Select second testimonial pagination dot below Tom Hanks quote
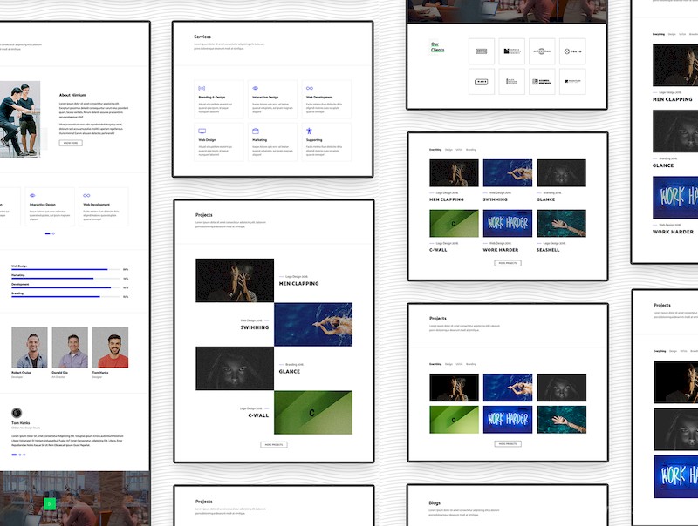 coord(19,455)
